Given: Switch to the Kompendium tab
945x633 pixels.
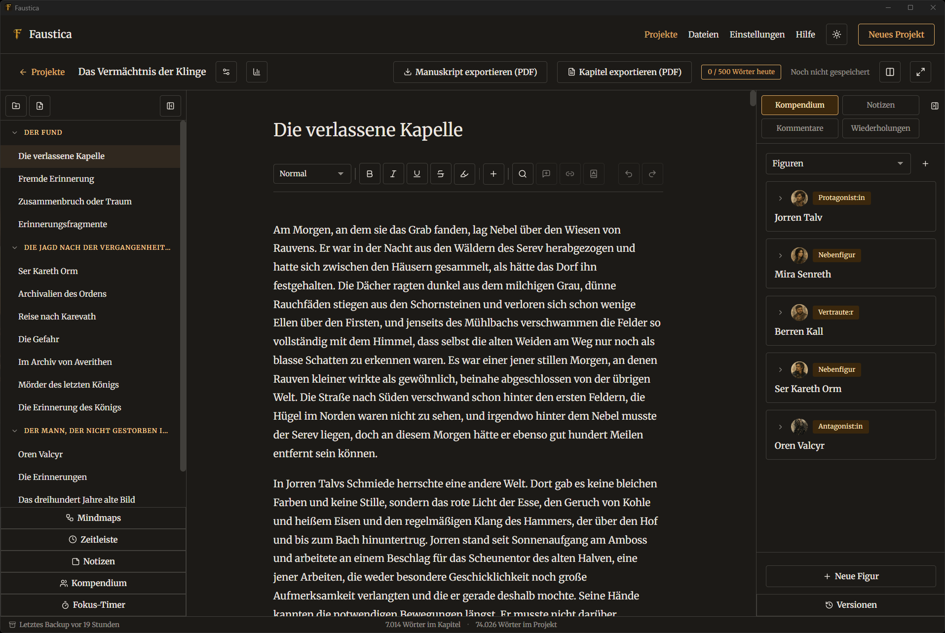Looking at the screenshot, I should pos(799,105).
